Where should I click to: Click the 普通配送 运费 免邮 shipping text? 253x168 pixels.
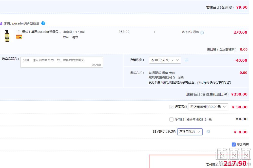[162, 73]
